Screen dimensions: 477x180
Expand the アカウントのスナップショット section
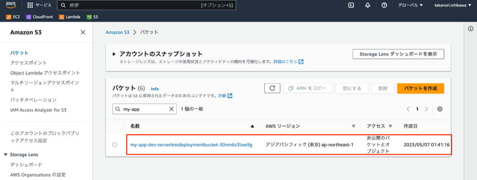[114, 54]
